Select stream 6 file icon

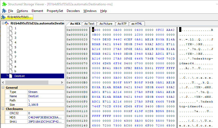coord(11,52)
